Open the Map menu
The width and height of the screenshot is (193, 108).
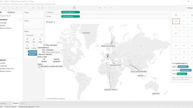pyautogui.click(x=32, y=4)
